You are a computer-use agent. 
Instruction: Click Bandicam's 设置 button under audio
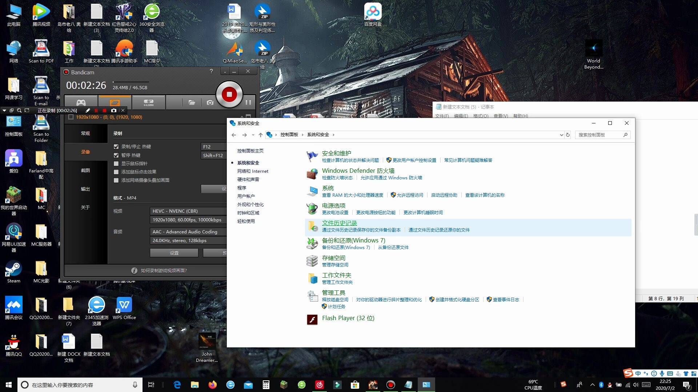coord(174,253)
